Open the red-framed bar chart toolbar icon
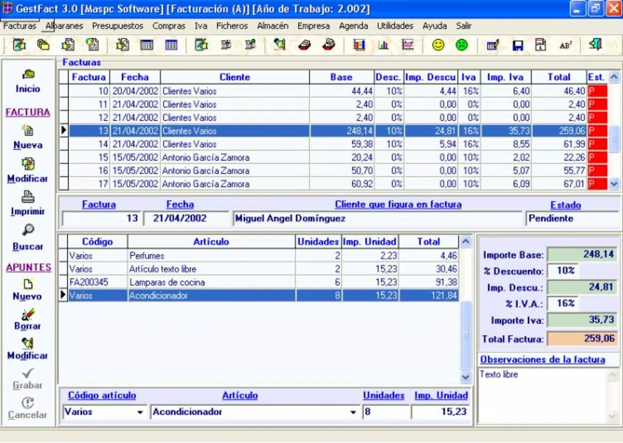 click(359, 45)
